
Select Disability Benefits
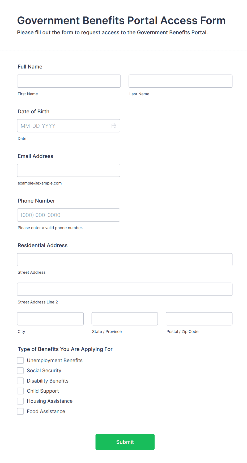click(x=20, y=380)
